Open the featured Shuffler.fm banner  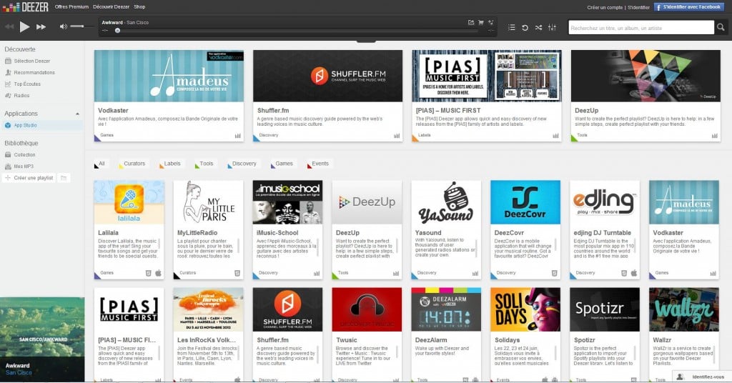pos(327,76)
